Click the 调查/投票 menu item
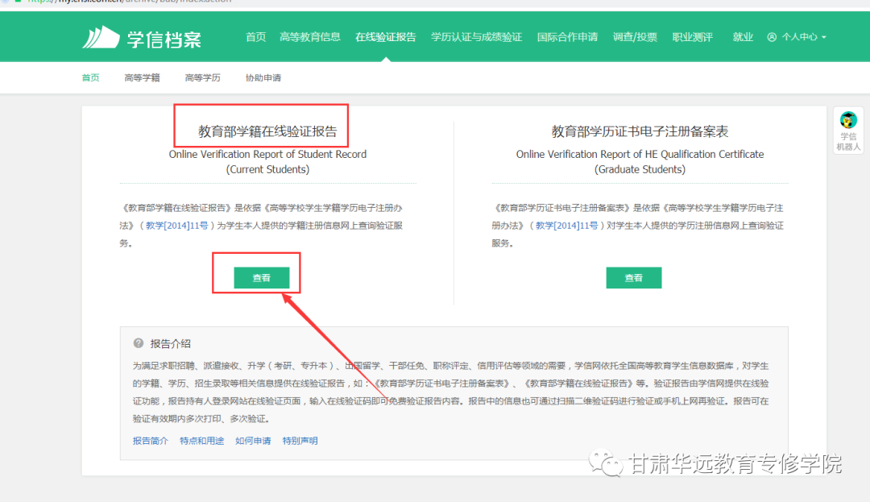This screenshot has height=502, width=870. (635, 37)
